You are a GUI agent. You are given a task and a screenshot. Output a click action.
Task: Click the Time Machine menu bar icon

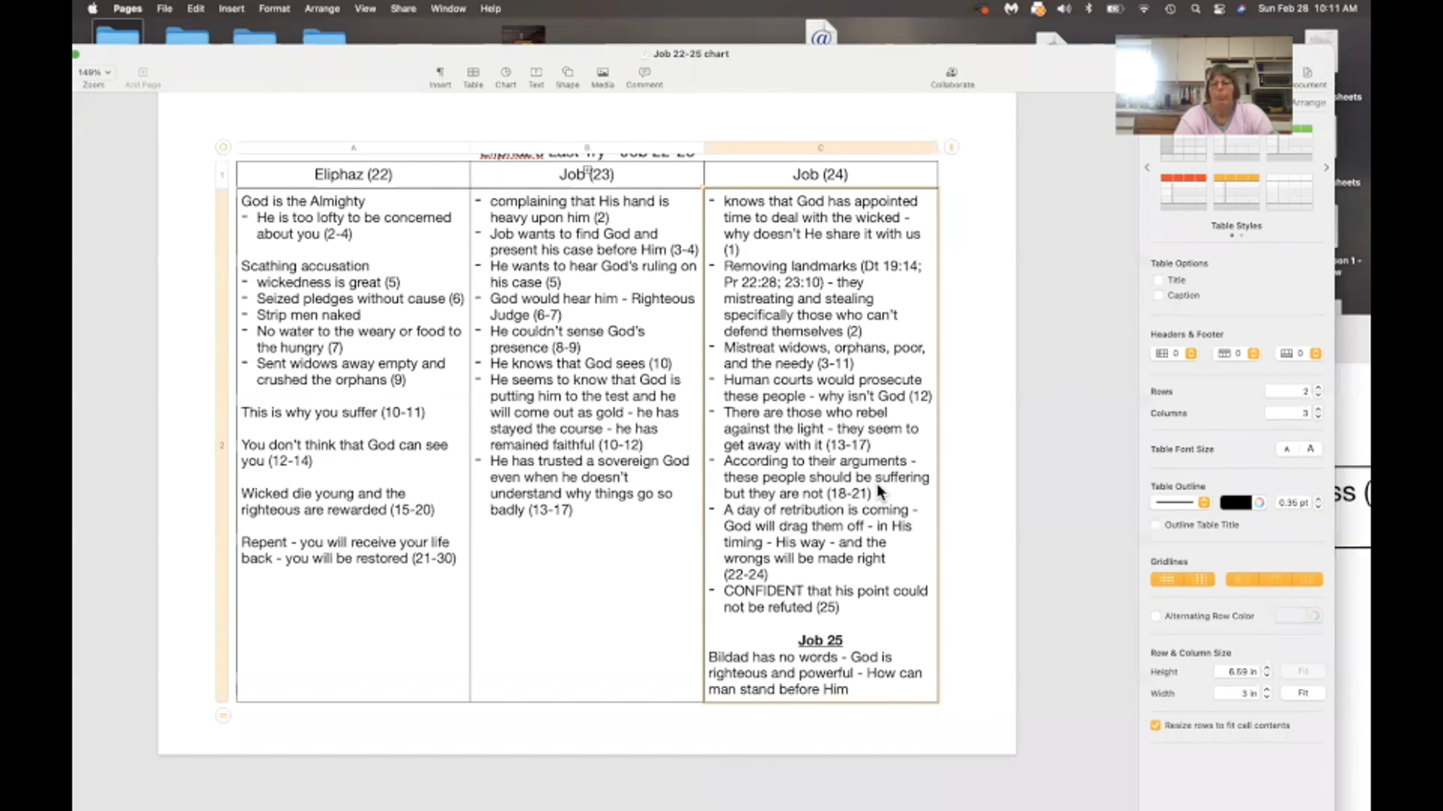tap(1170, 8)
